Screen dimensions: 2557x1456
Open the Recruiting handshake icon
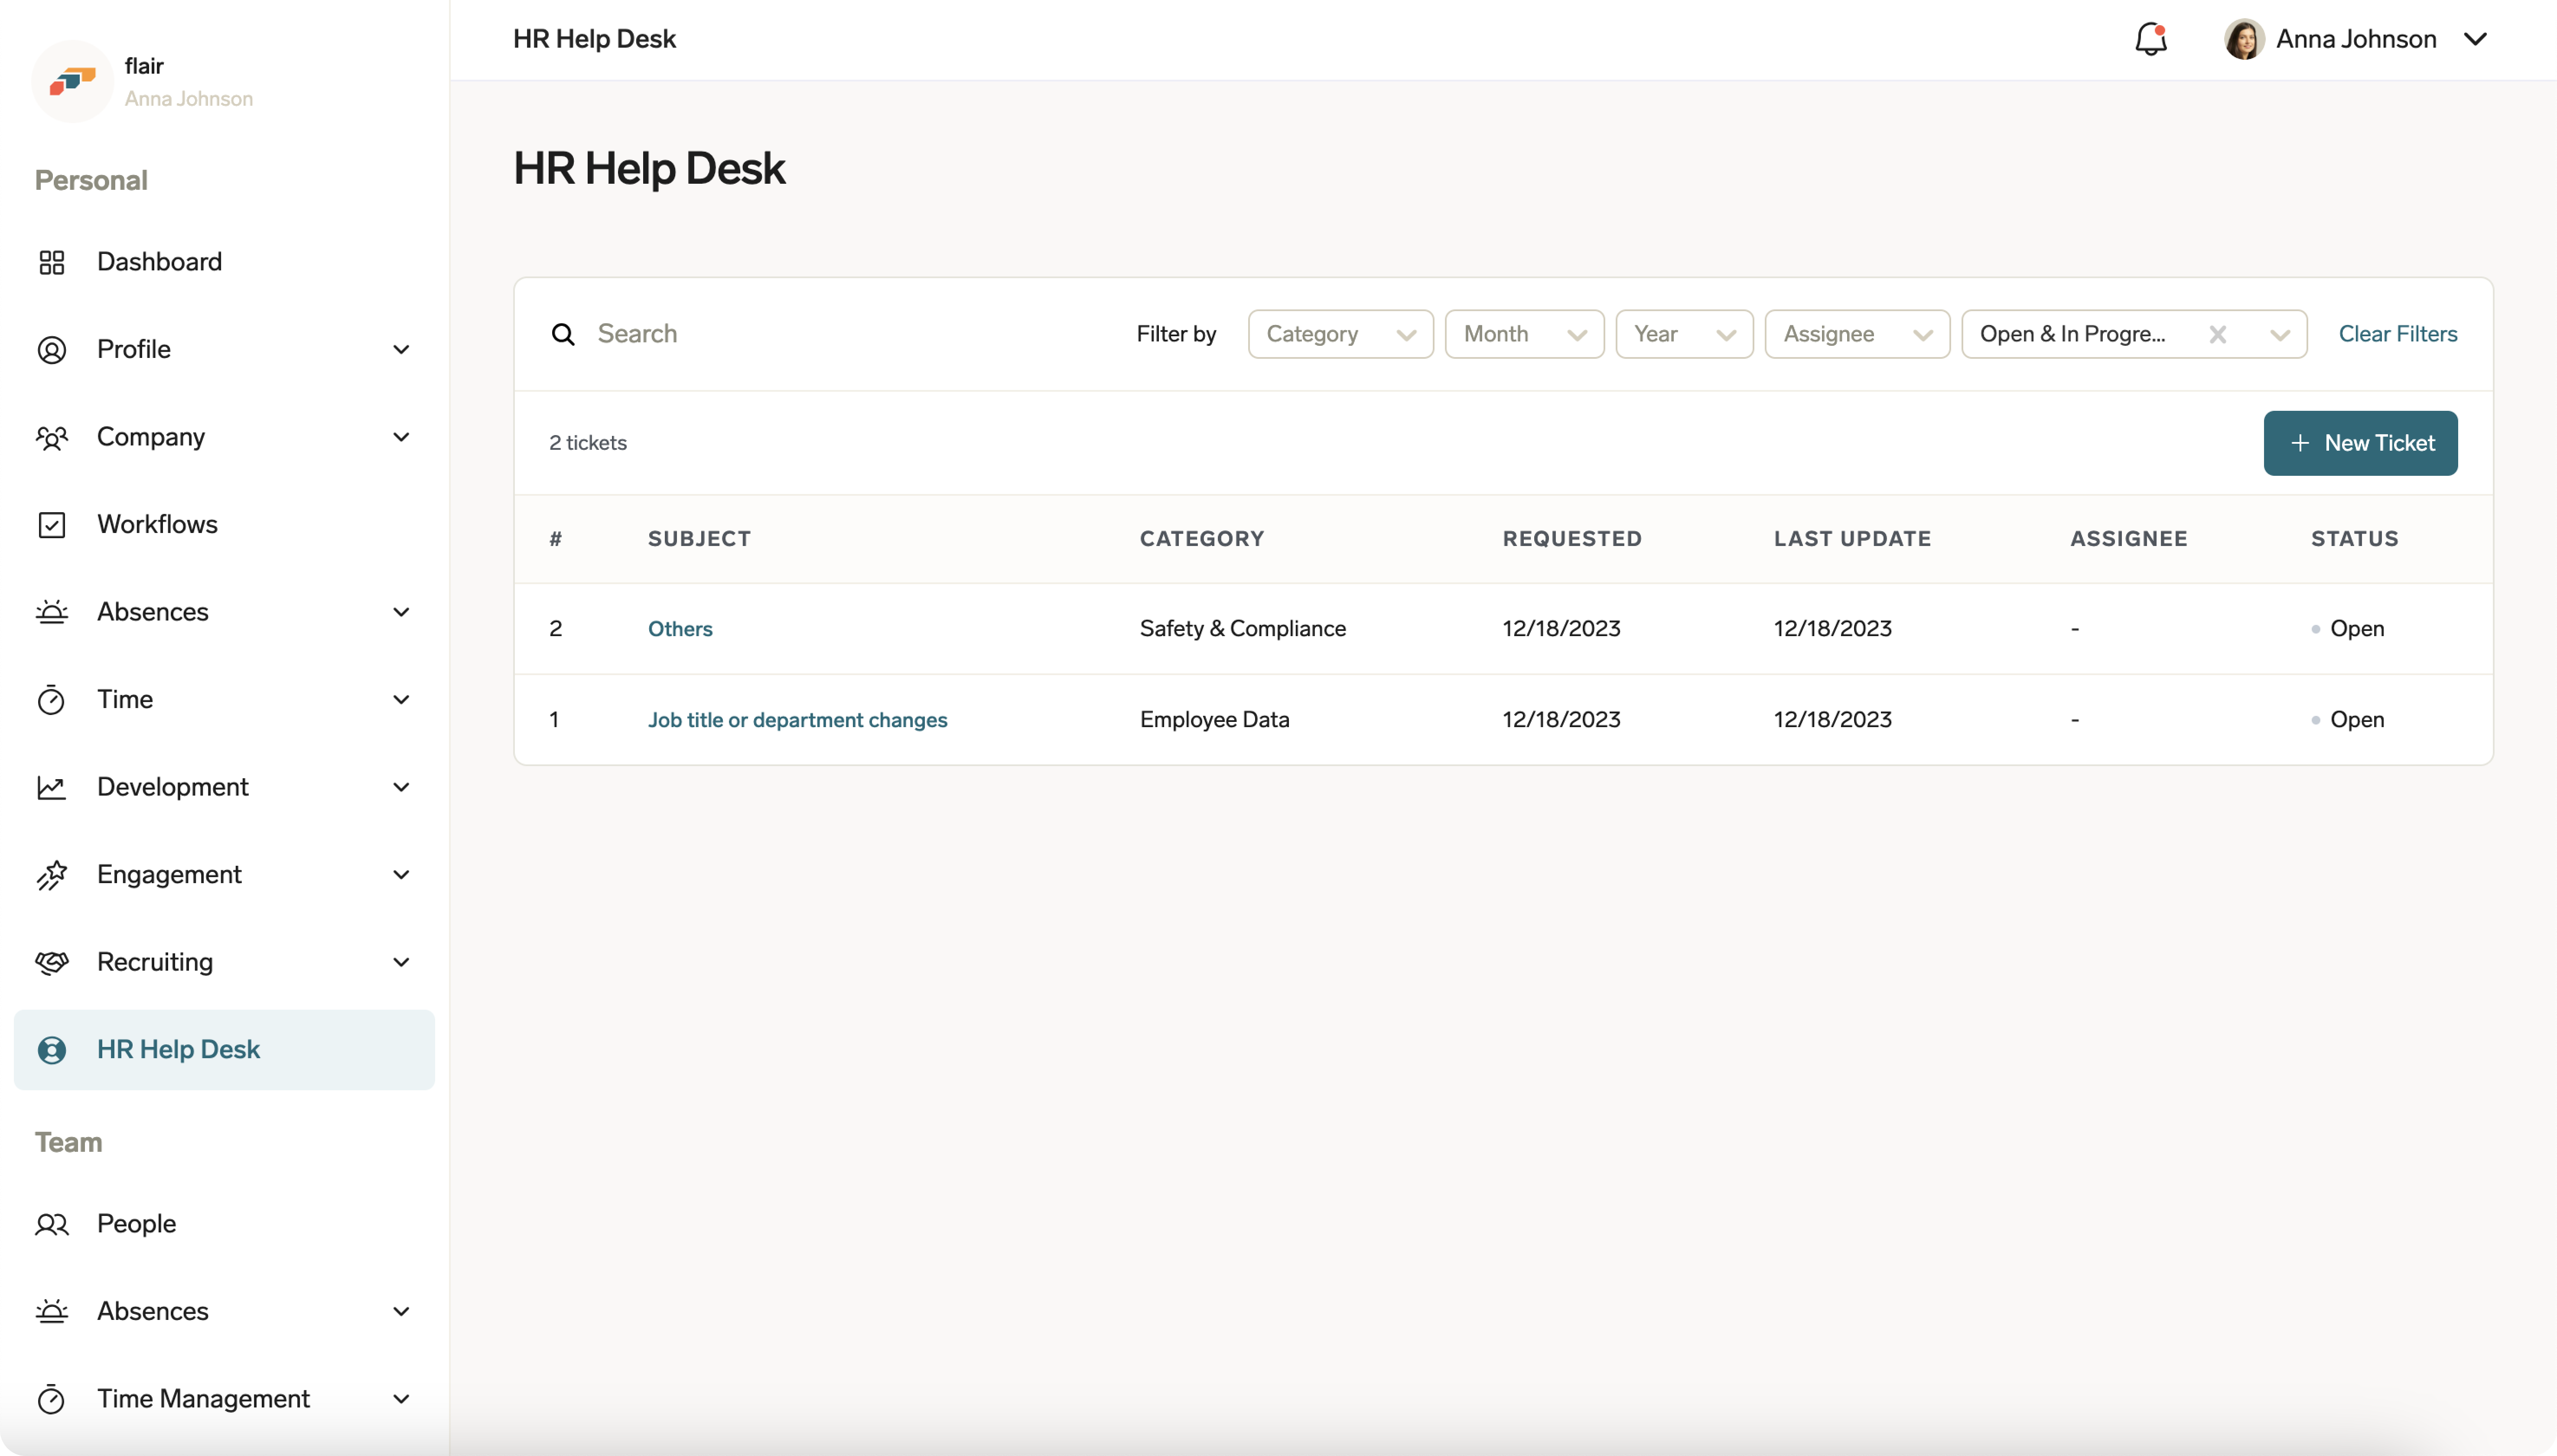[x=53, y=962]
